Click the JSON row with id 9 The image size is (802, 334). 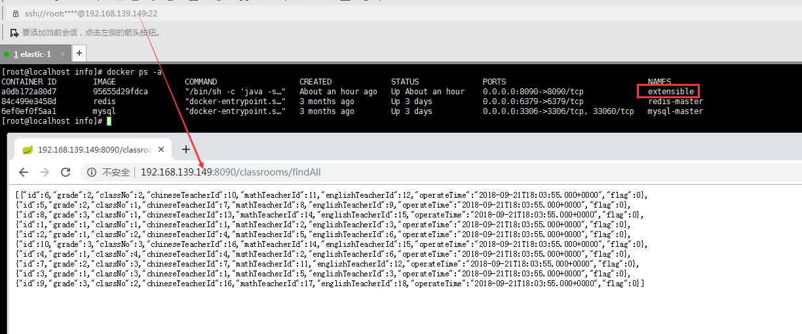click(x=330, y=284)
